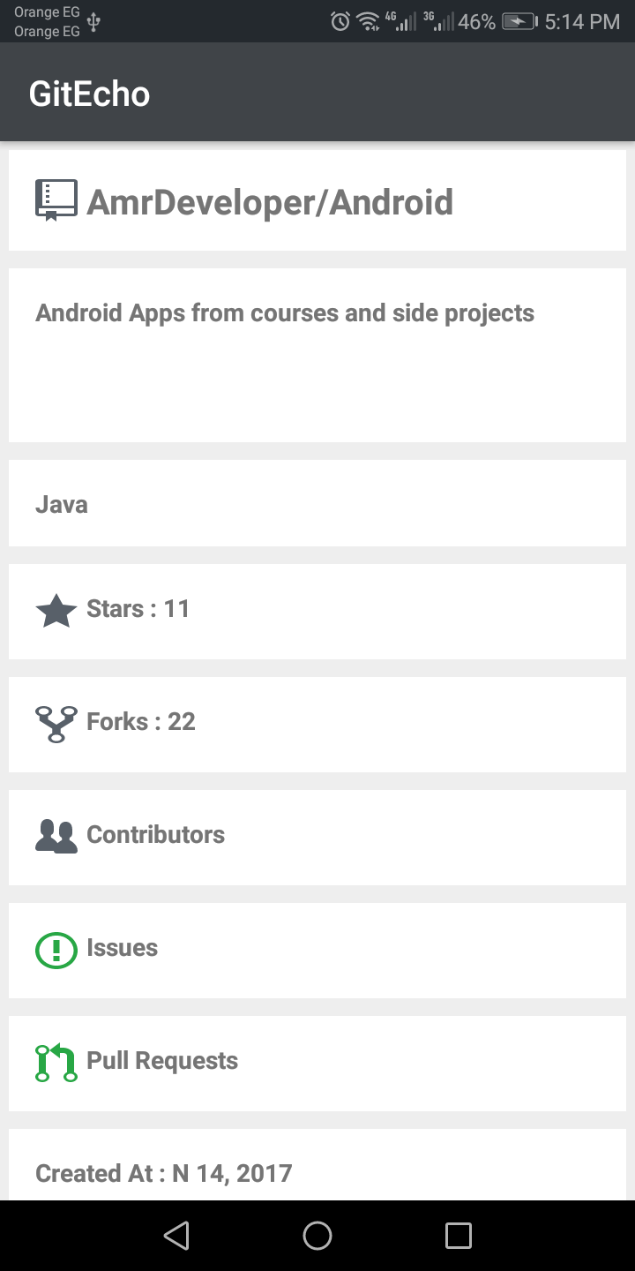Tap the green Issues exclamation icon
The image size is (635, 1271).
tap(56, 950)
